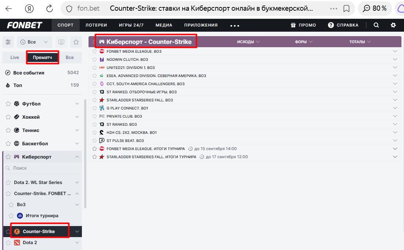Expand FONBET MEDIA ELEAGUE. BO3 row
The image size is (404, 250).
point(395,51)
